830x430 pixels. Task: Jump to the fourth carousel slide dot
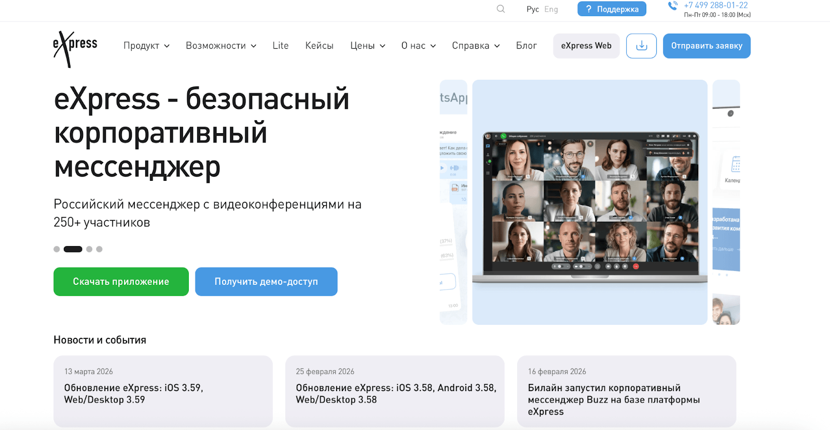tap(99, 249)
